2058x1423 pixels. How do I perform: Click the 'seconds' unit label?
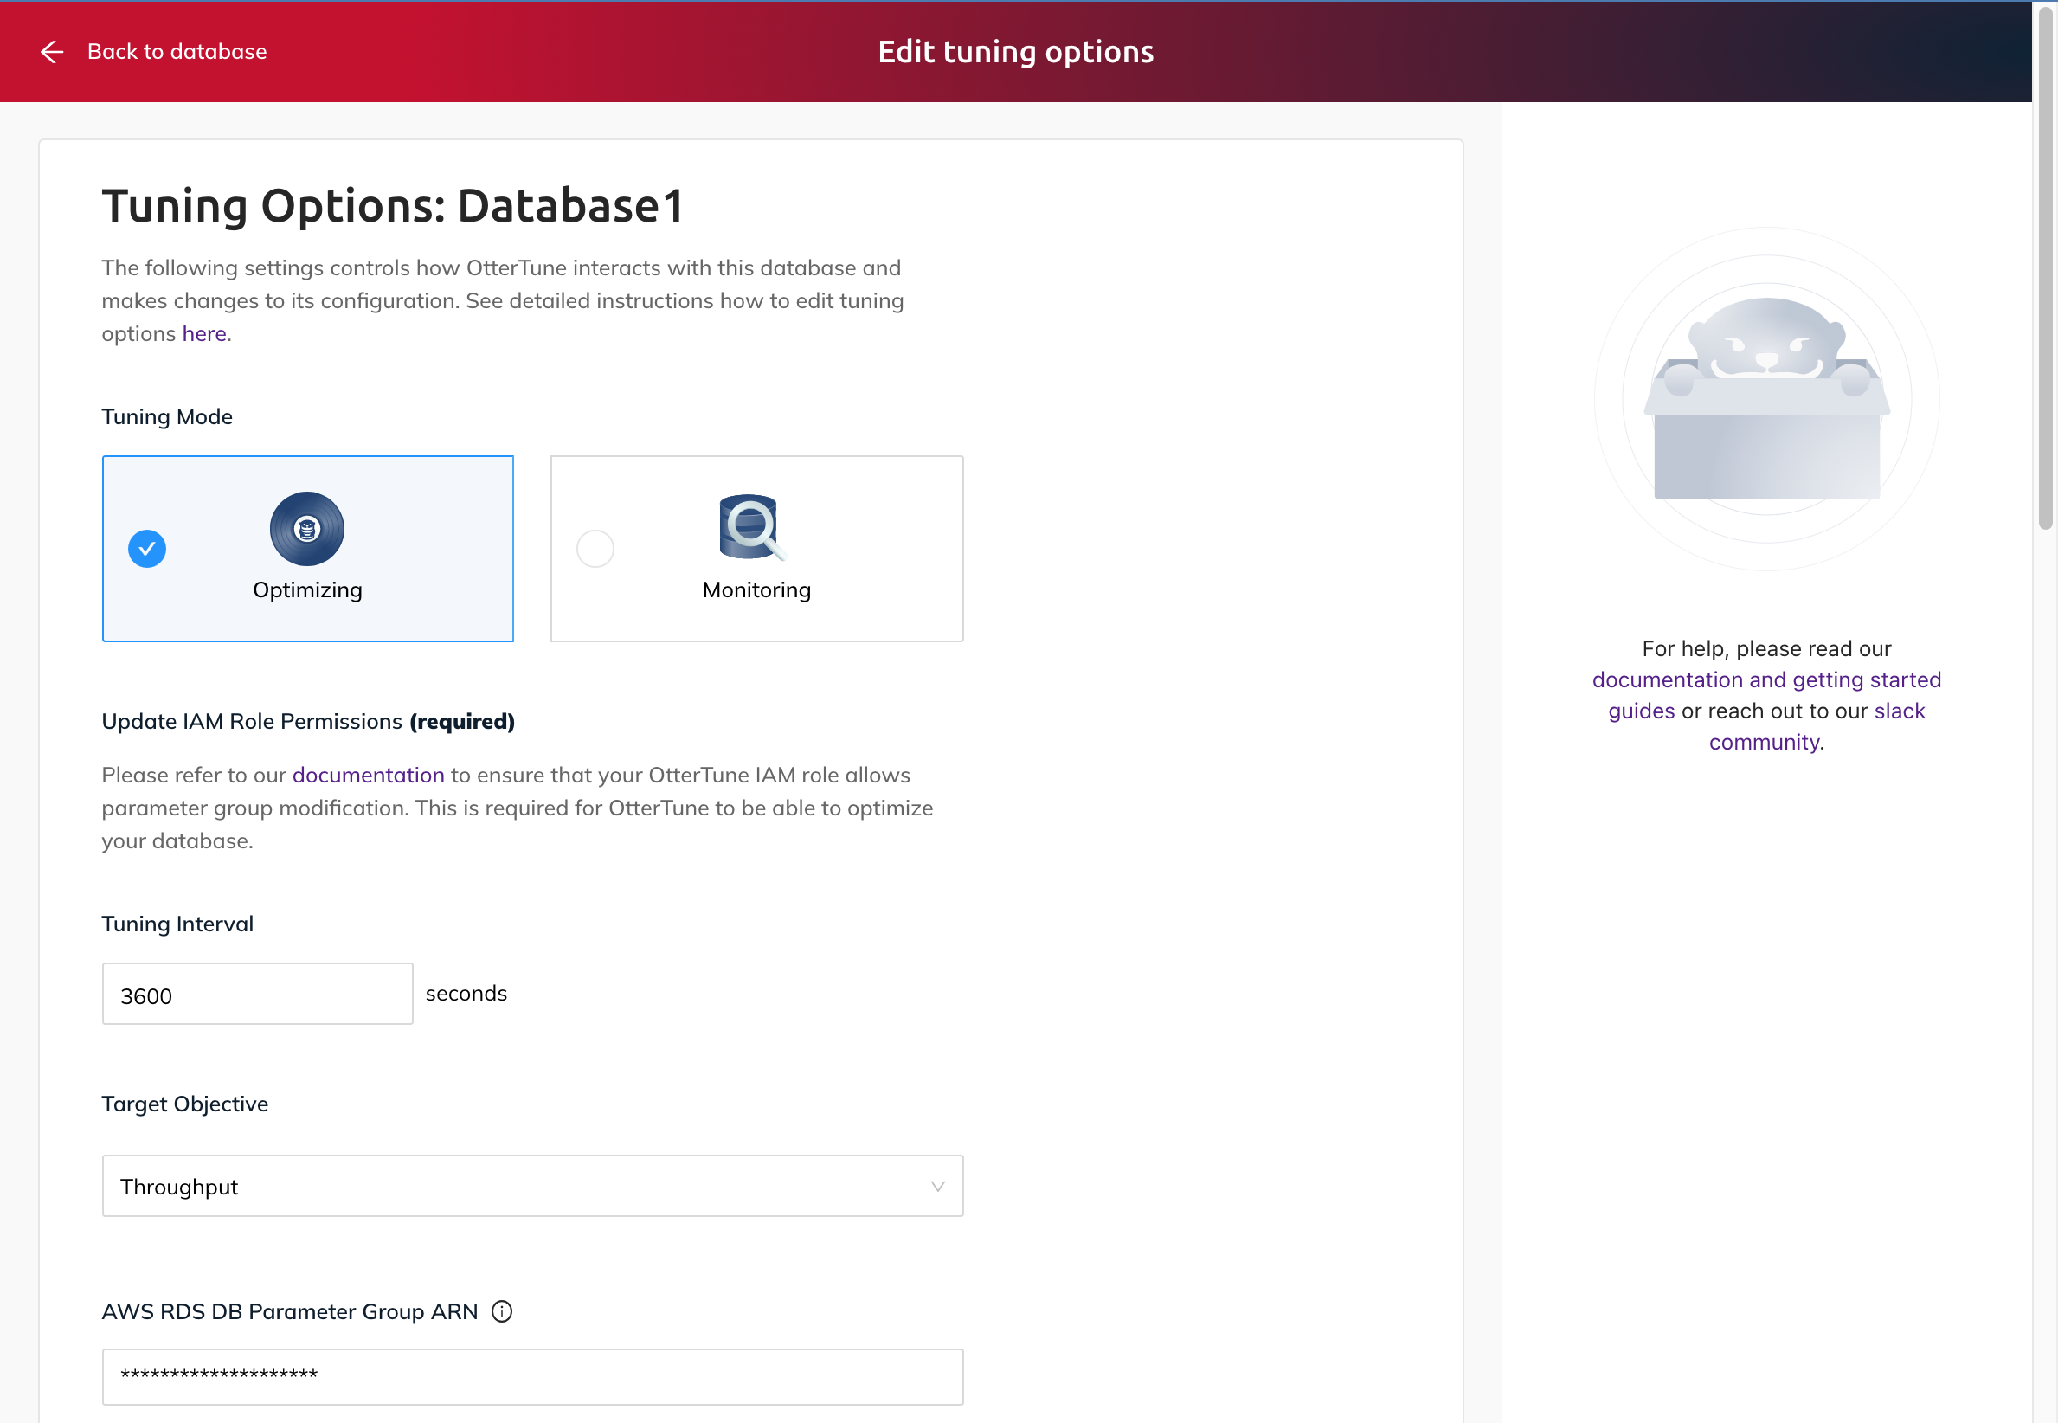tap(466, 994)
